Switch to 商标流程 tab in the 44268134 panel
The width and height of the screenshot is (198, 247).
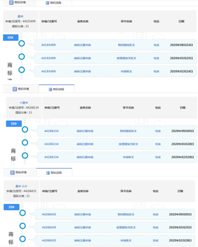tap(56, 89)
